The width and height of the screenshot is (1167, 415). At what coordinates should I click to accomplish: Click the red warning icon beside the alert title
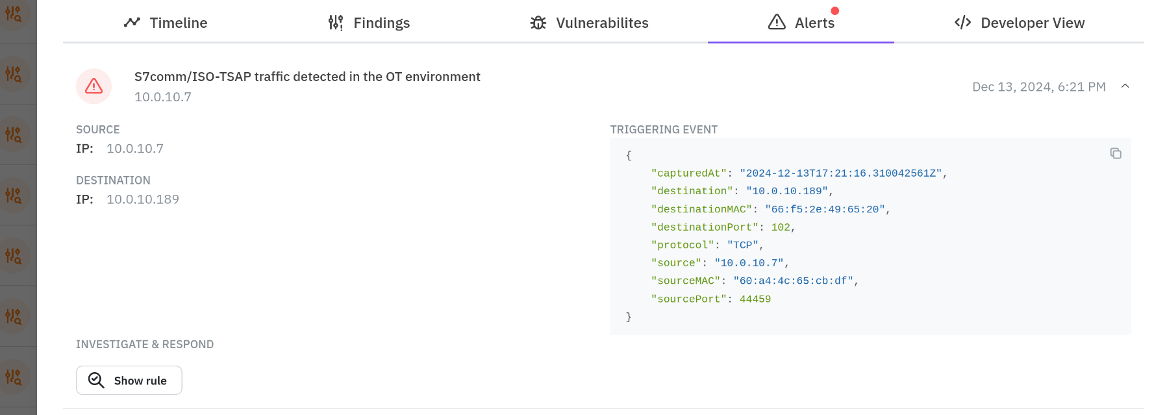[94, 86]
